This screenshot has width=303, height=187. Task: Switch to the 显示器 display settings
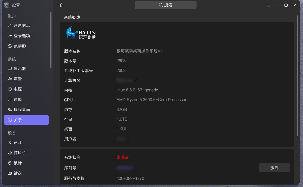(x=20, y=69)
